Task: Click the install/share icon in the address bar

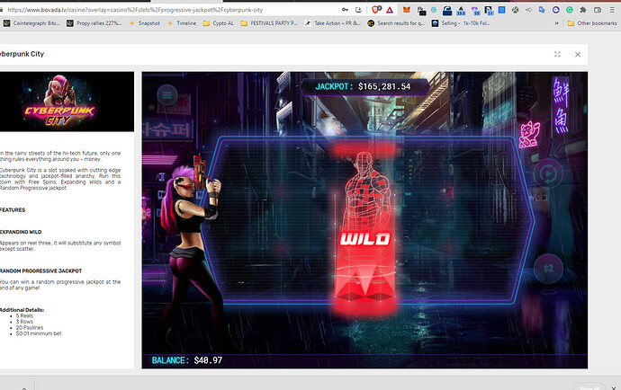Action: (x=358, y=10)
